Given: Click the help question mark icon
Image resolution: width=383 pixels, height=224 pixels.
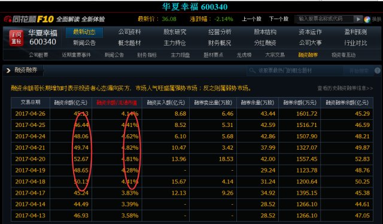Looking at the screenshot, I should pos(378,71).
